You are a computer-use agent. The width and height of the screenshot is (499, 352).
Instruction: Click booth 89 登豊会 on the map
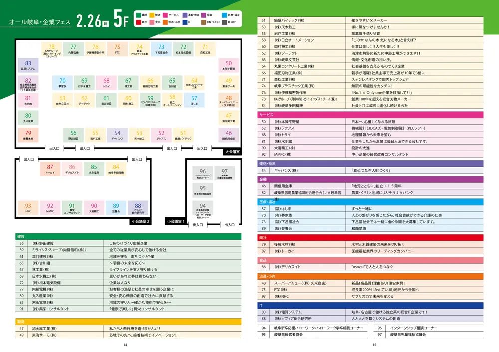pos(116,208)
